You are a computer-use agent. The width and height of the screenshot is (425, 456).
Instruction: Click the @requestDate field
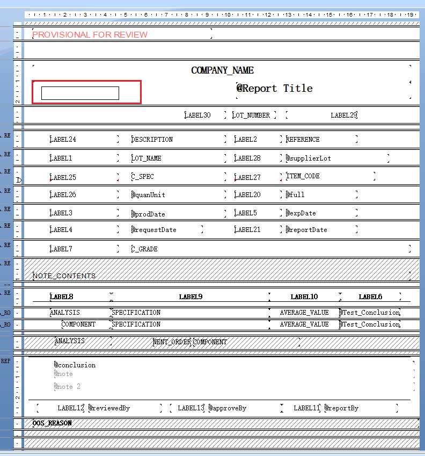[167, 229]
